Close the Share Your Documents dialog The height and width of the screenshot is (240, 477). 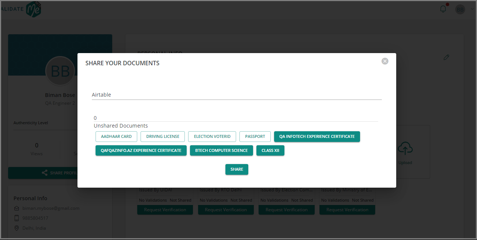point(385,61)
